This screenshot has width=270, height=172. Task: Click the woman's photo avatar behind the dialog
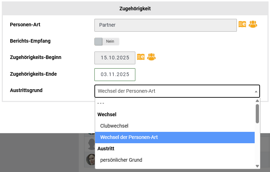click(90, 160)
